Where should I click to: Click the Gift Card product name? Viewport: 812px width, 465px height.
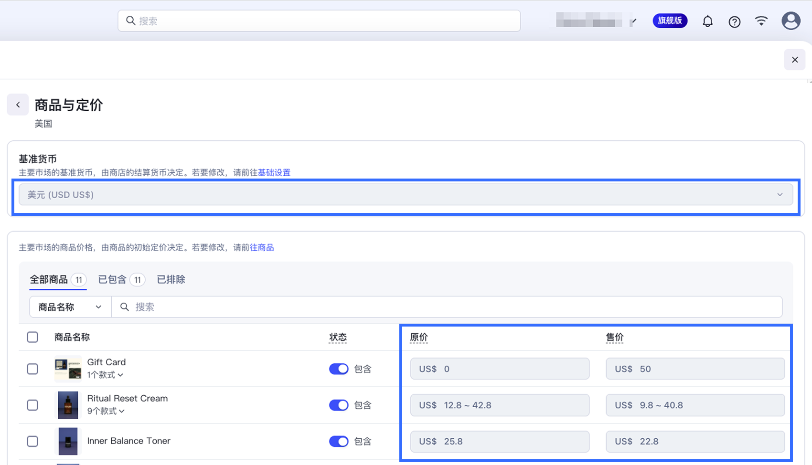click(x=107, y=362)
